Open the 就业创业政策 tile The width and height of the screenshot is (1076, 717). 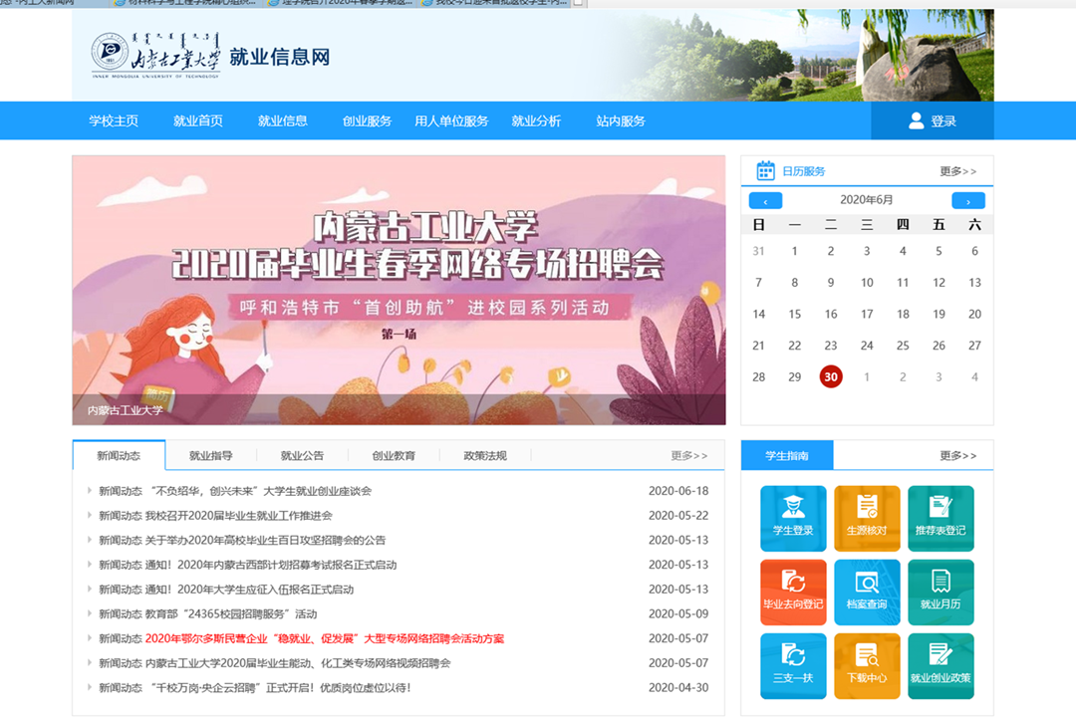coord(941,665)
